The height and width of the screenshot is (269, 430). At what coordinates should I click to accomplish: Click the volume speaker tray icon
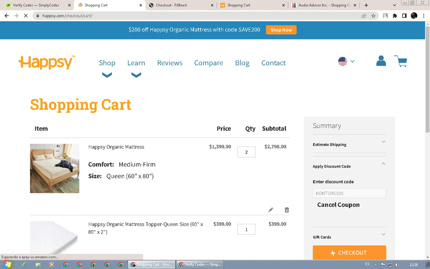(397, 264)
